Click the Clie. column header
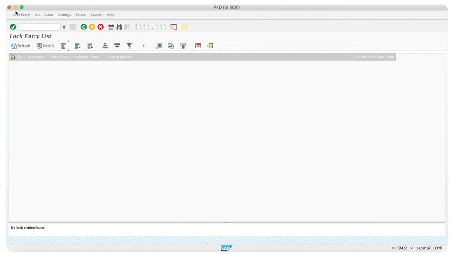 coord(20,57)
